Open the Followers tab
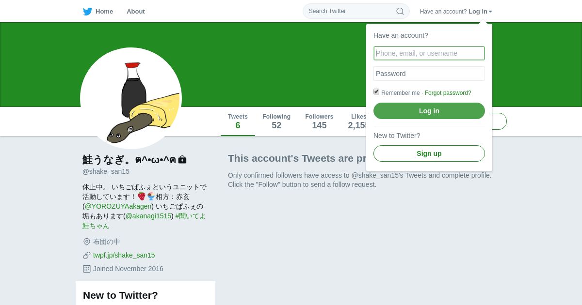This screenshot has height=305, width=582. click(319, 122)
